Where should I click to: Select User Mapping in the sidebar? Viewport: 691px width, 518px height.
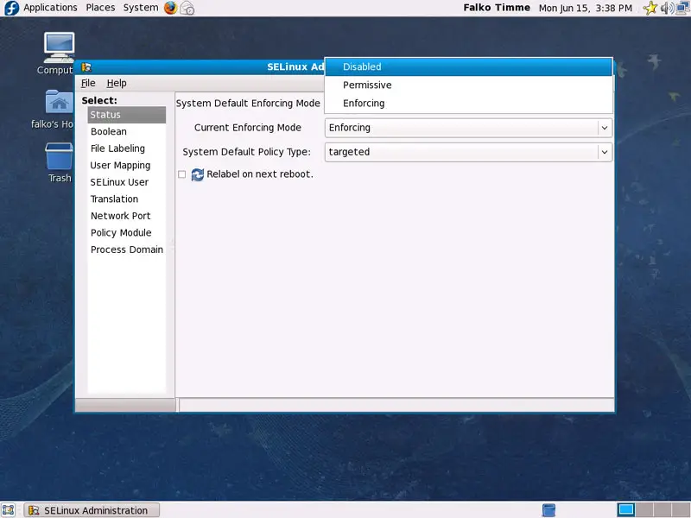pos(126,165)
